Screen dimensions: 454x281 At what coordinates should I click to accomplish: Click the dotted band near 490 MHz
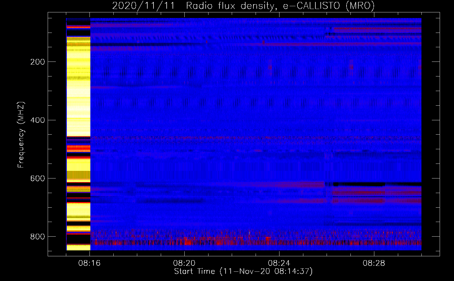click(256, 138)
